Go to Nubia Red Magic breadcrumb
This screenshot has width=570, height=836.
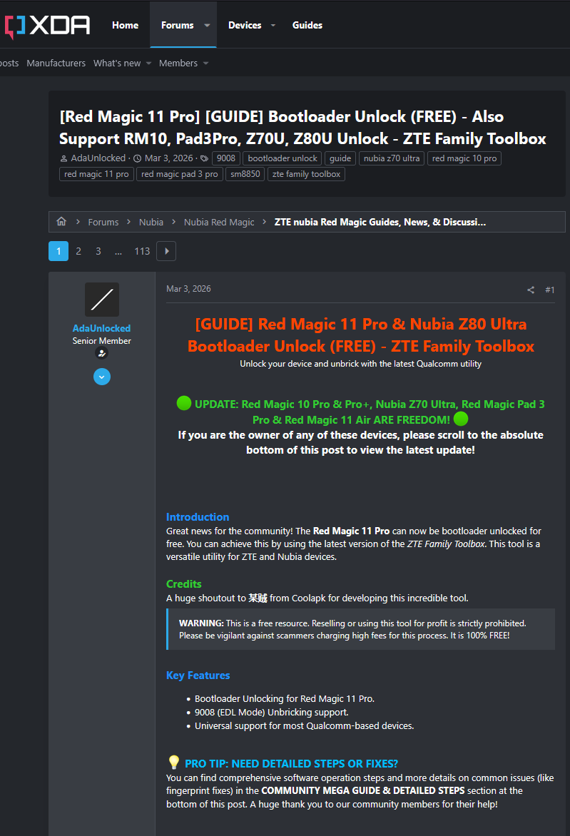(219, 222)
